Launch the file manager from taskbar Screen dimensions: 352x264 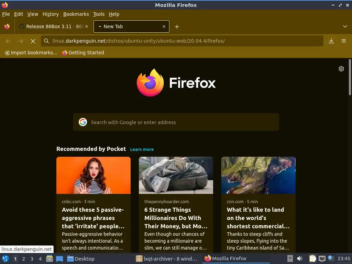click(x=49, y=259)
